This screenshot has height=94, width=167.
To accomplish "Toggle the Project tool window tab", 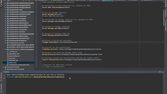I will point(1,4).
